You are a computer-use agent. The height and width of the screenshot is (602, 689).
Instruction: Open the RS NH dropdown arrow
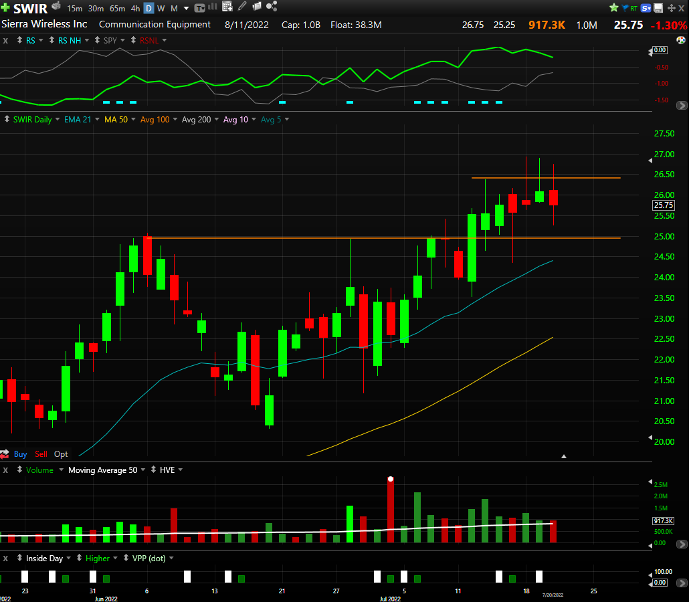(x=86, y=40)
